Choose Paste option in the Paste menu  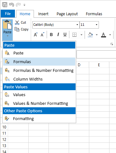click(x=39, y=53)
